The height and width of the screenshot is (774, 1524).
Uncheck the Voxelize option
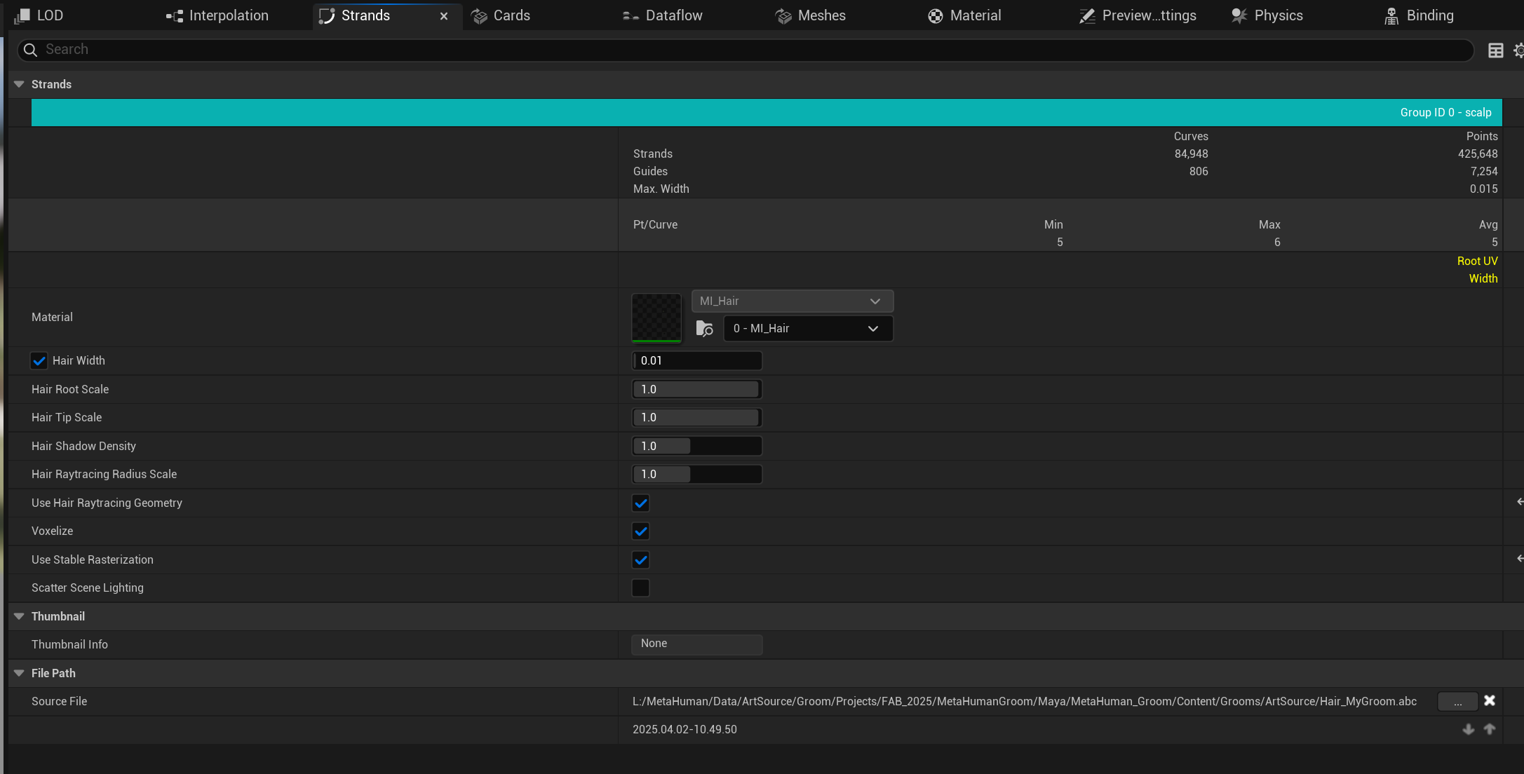(641, 531)
